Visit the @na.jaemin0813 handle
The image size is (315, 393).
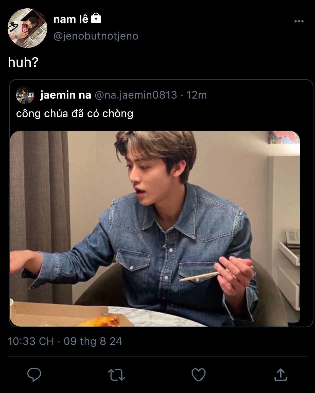pos(136,95)
